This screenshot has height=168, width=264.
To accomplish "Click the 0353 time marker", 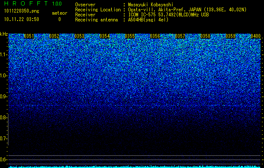I will 79,36.
